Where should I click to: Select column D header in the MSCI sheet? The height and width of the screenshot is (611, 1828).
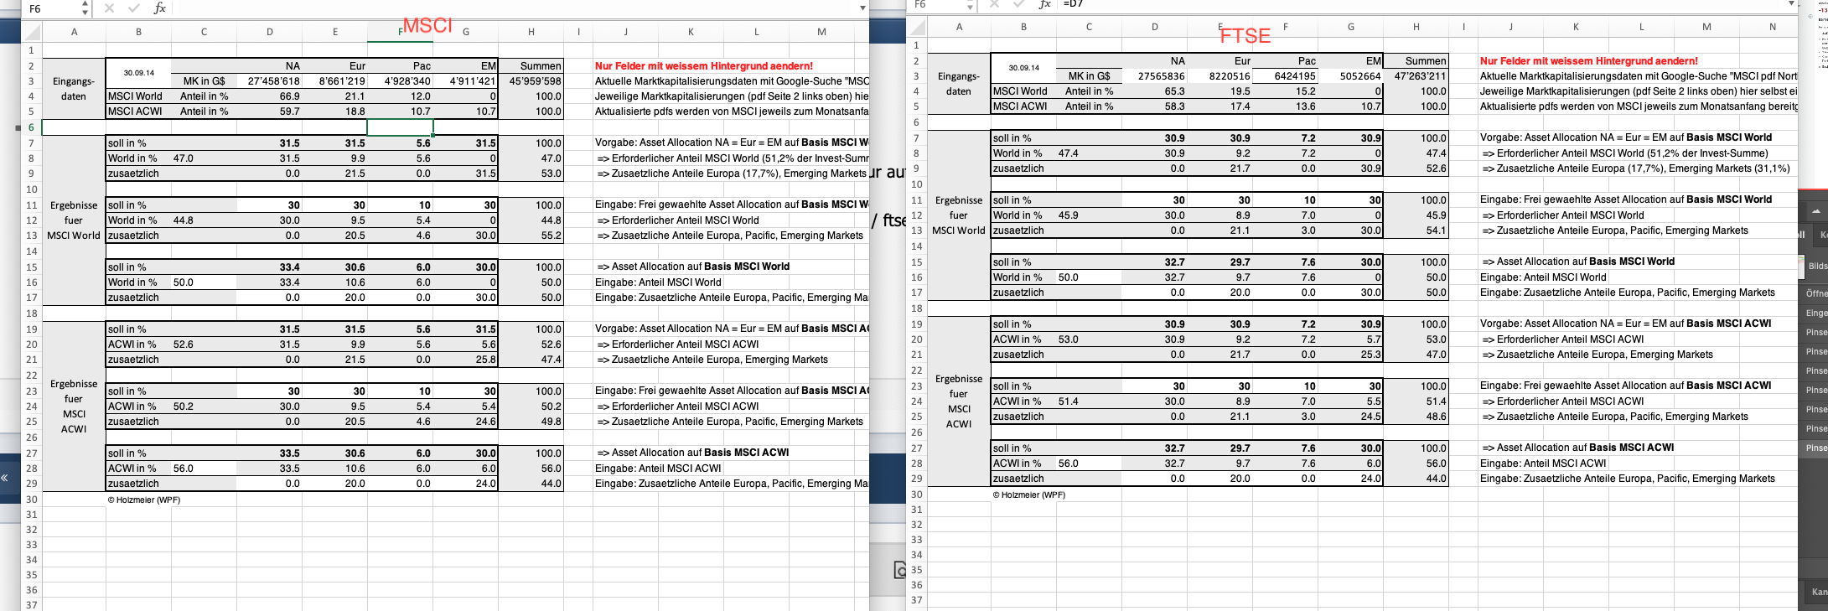tap(269, 32)
